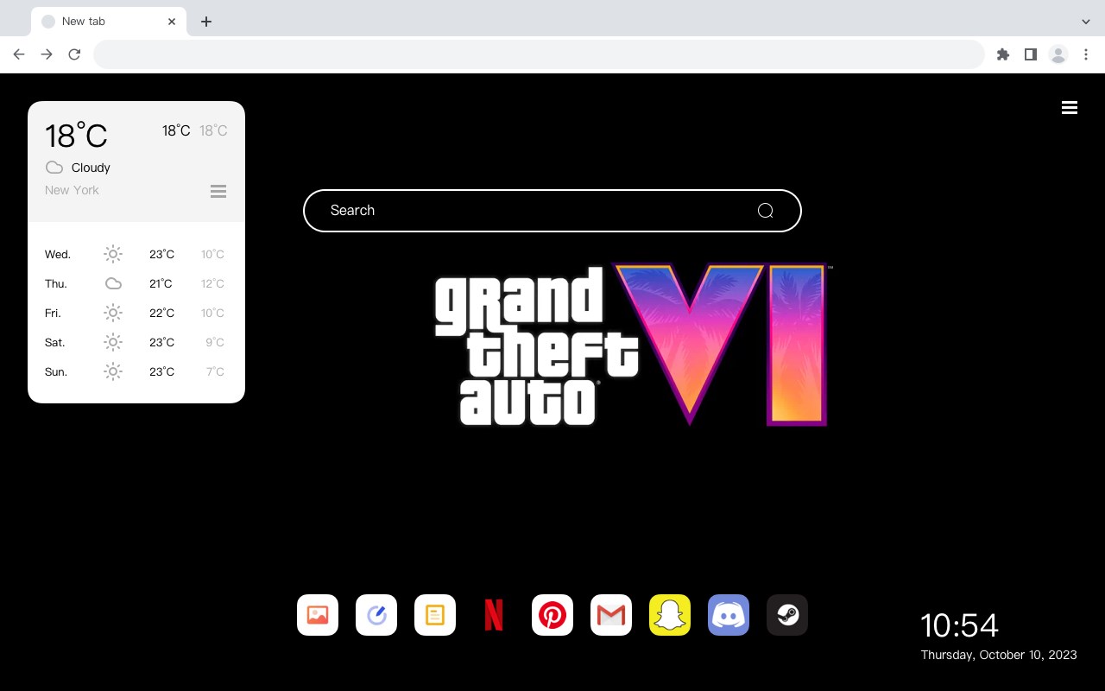
Task: Click the 10:54 clock
Action: (x=959, y=625)
